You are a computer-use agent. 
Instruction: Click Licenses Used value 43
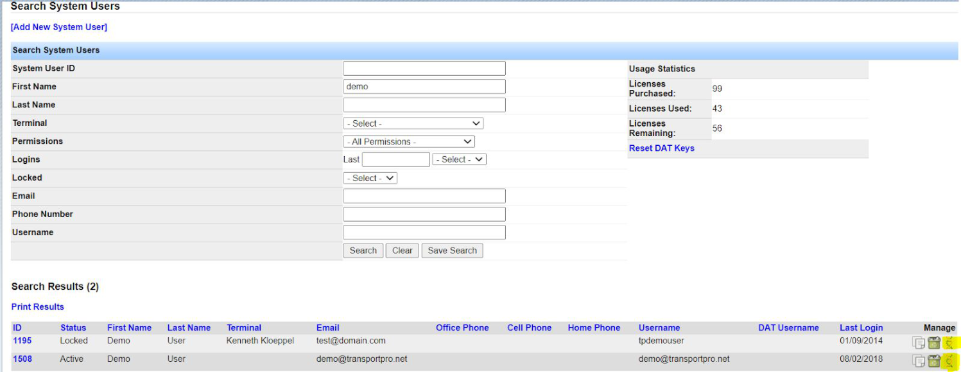click(x=717, y=109)
